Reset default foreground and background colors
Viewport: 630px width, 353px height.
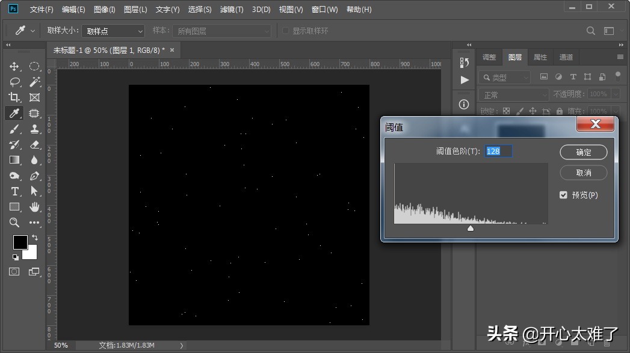pos(15,257)
